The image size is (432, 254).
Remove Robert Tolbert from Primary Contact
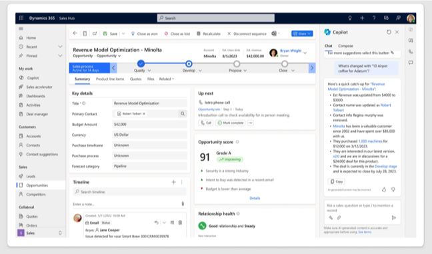(144, 113)
